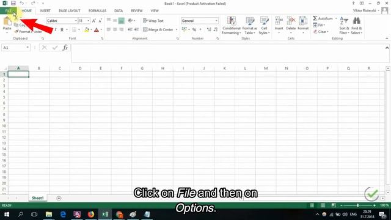Apply Percent Style format
This screenshot has height=220, width=391.
click(194, 30)
